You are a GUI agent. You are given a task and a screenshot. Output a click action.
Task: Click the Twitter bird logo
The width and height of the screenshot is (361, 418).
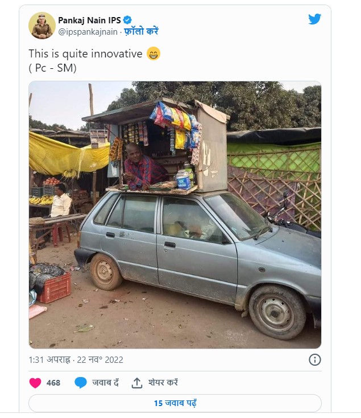pyautogui.click(x=314, y=19)
